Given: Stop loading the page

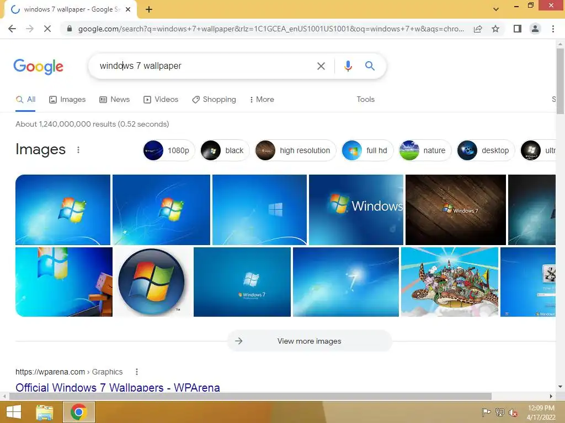Looking at the screenshot, I should pos(47,29).
